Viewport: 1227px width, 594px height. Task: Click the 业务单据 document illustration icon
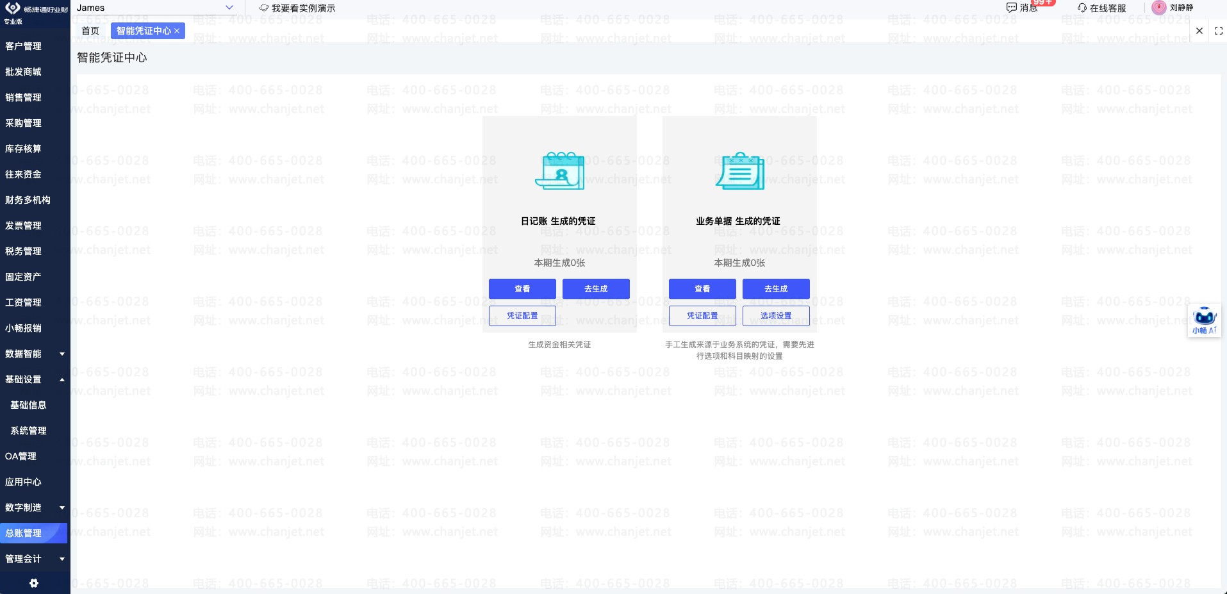[740, 170]
